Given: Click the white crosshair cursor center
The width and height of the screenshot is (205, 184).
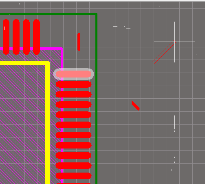Looking at the screenshot, I should (x=174, y=42).
